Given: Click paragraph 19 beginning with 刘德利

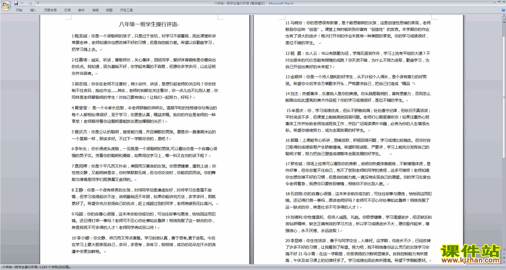Looking at the screenshot, I should [x=358, y=224].
